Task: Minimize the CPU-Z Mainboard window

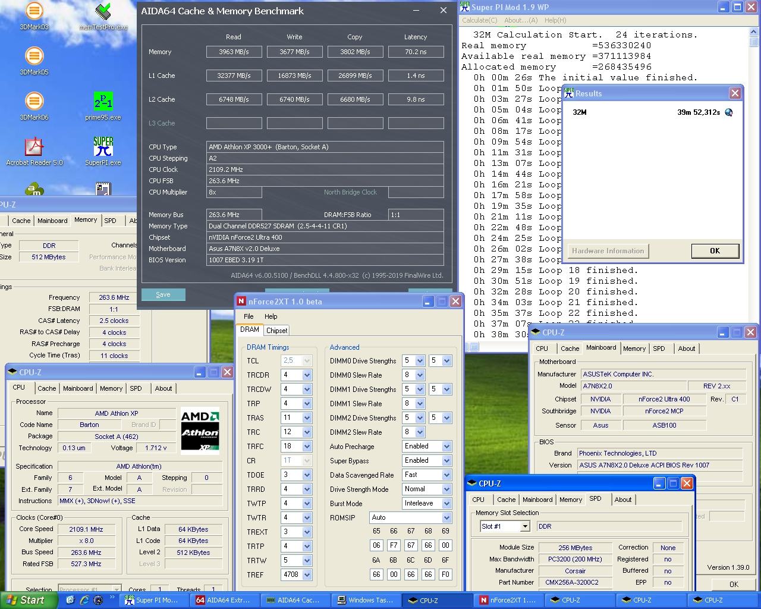Action: pos(723,332)
